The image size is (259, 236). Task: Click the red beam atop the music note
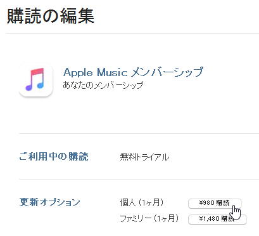tap(38, 72)
